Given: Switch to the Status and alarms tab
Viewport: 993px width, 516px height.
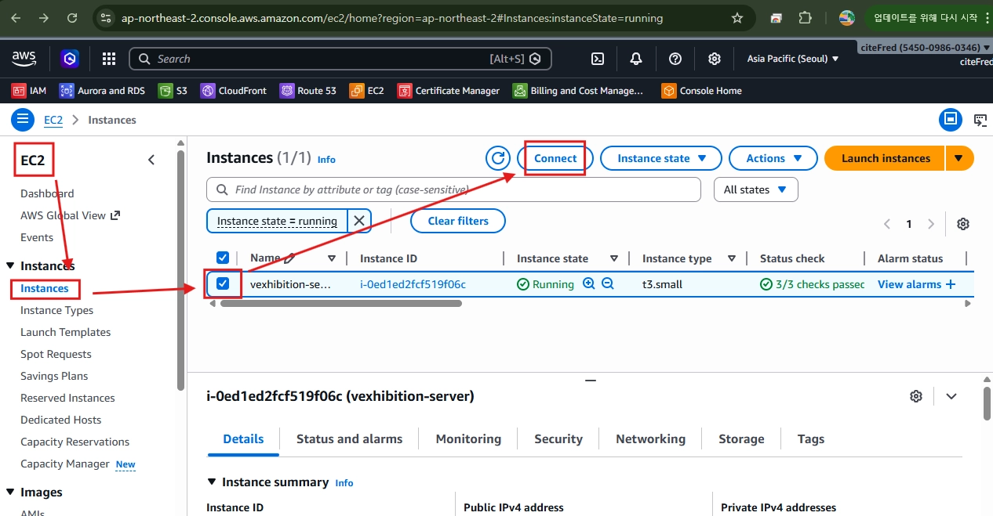Looking at the screenshot, I should [x=349, y=439].
